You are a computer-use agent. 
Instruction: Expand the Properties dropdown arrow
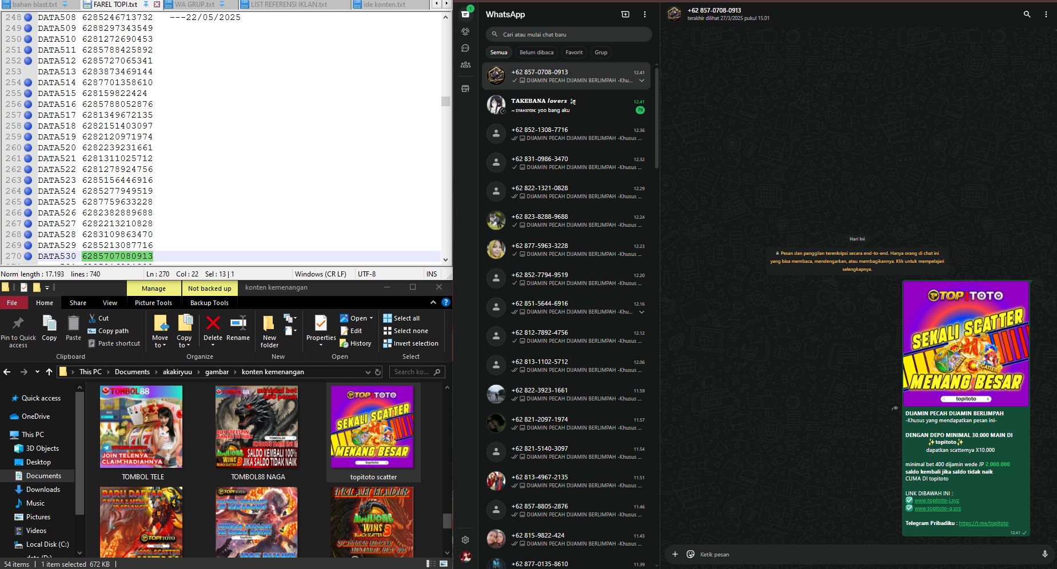tap(321, 345)
